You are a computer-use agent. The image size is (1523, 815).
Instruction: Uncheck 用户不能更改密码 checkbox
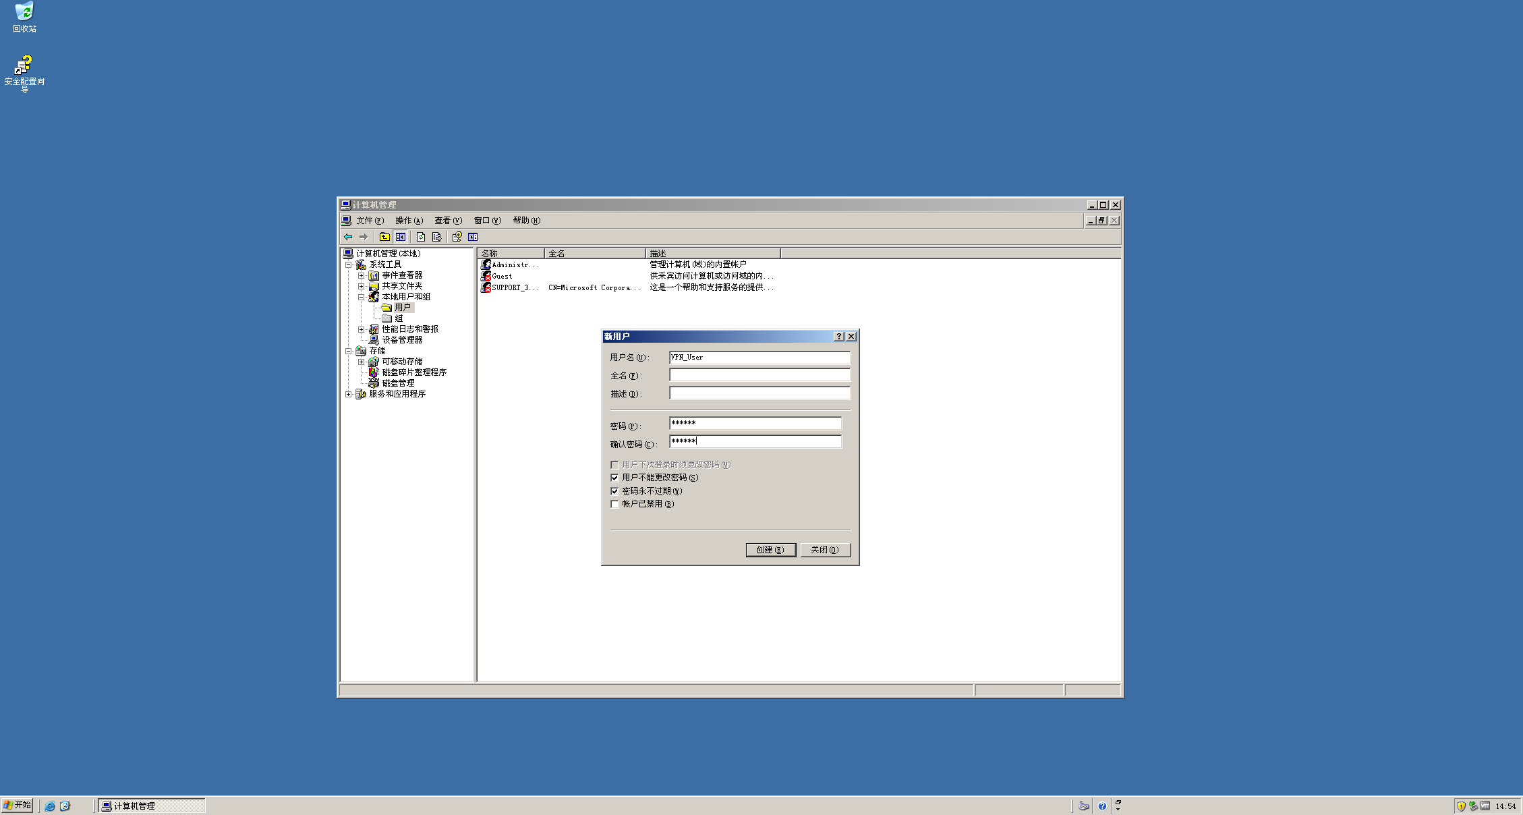[x=614, y=478]
